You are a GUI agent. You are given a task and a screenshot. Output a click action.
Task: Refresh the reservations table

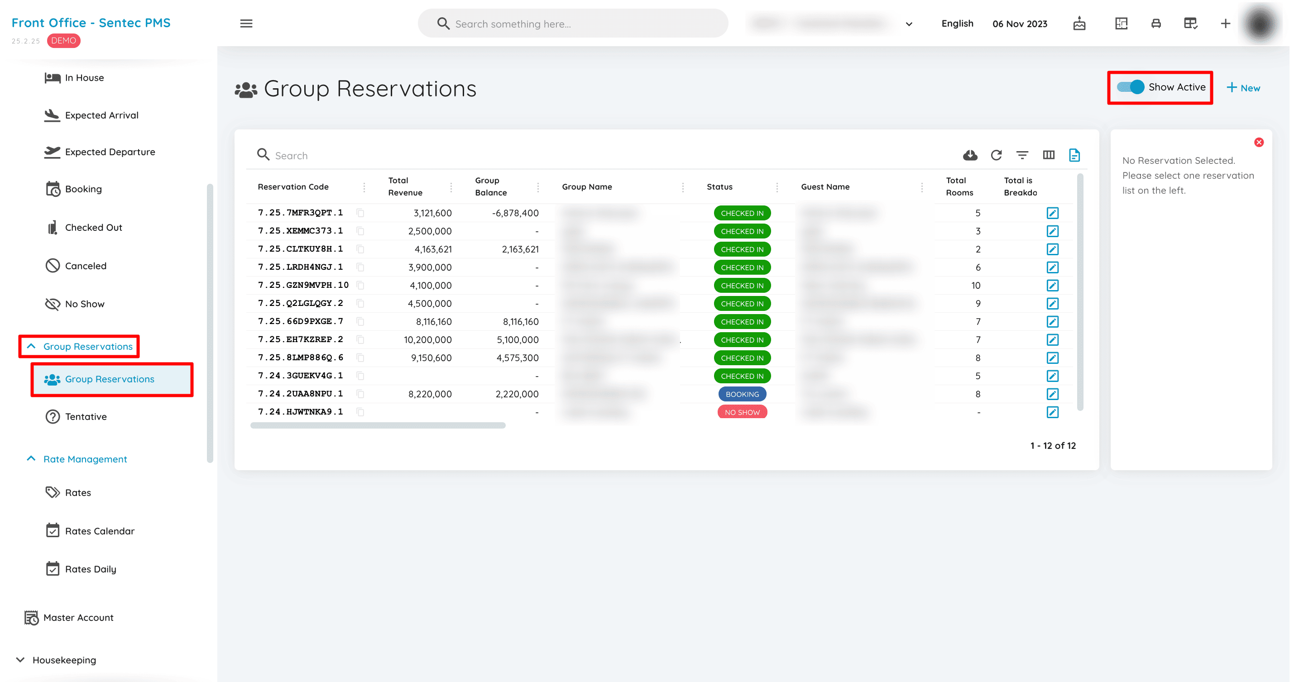coord(996,155)
